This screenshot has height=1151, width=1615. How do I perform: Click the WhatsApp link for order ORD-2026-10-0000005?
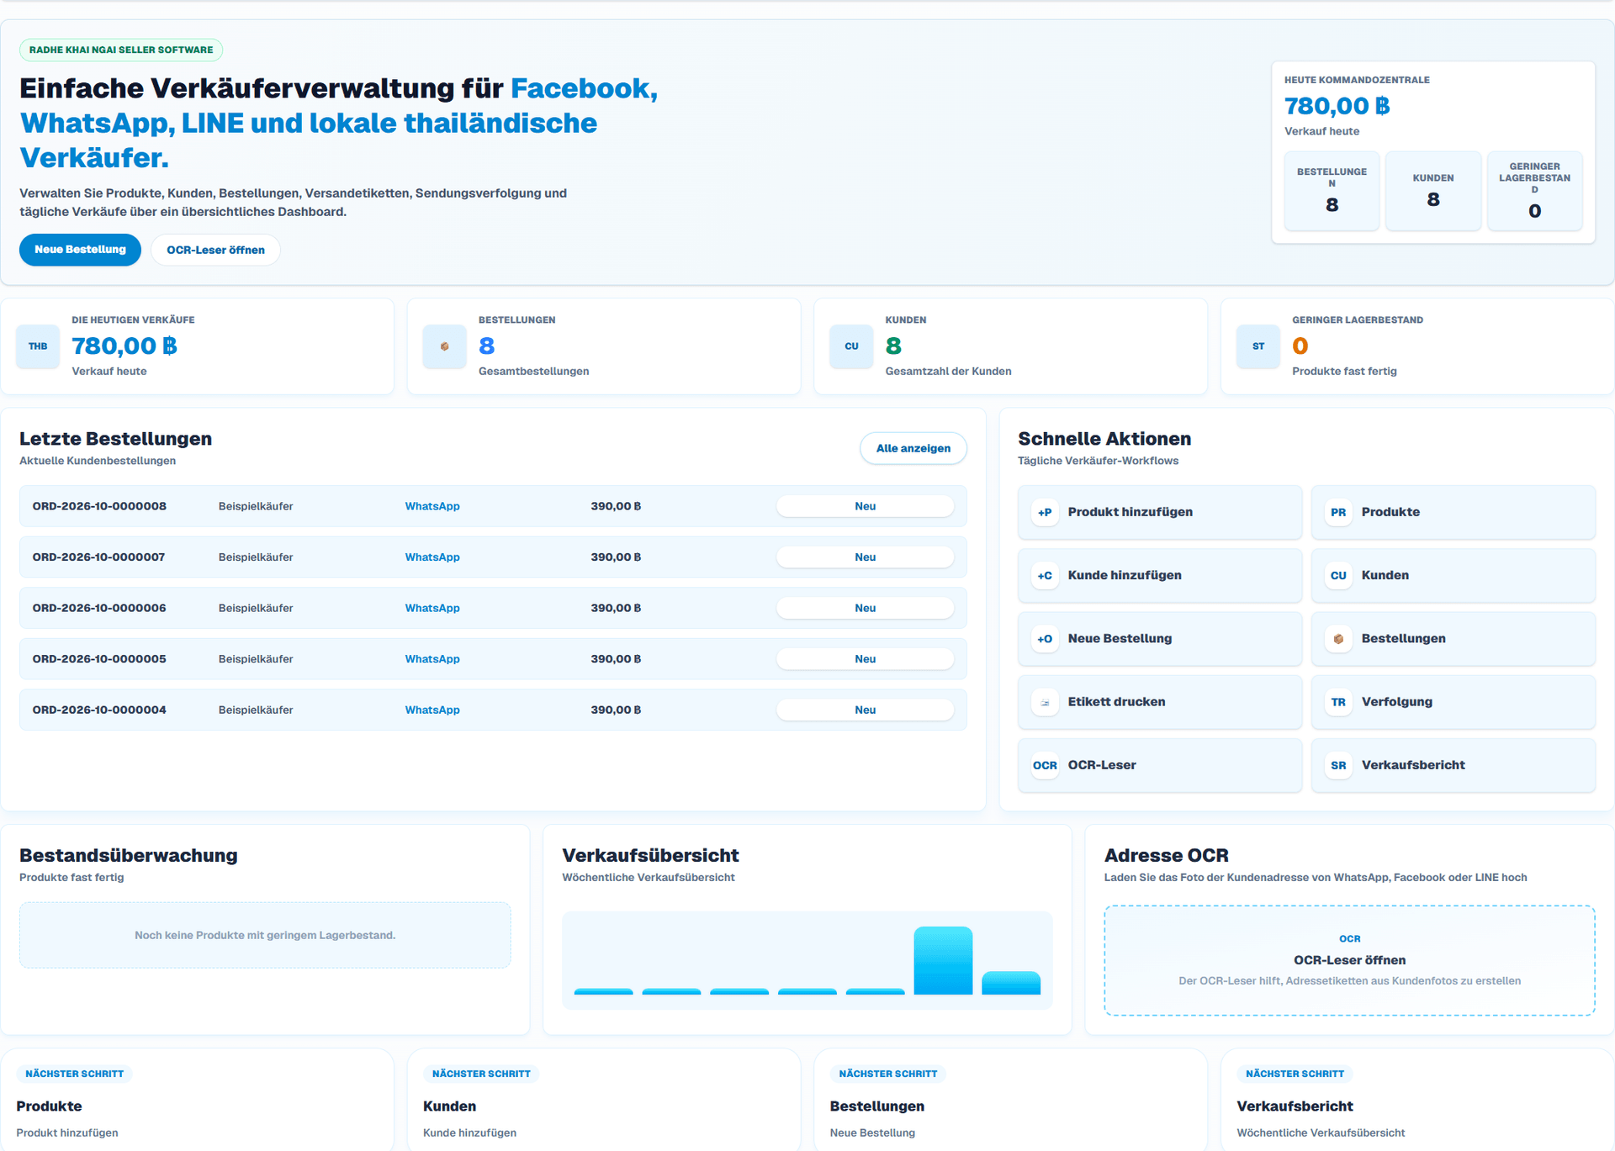[x=432, y=659]
